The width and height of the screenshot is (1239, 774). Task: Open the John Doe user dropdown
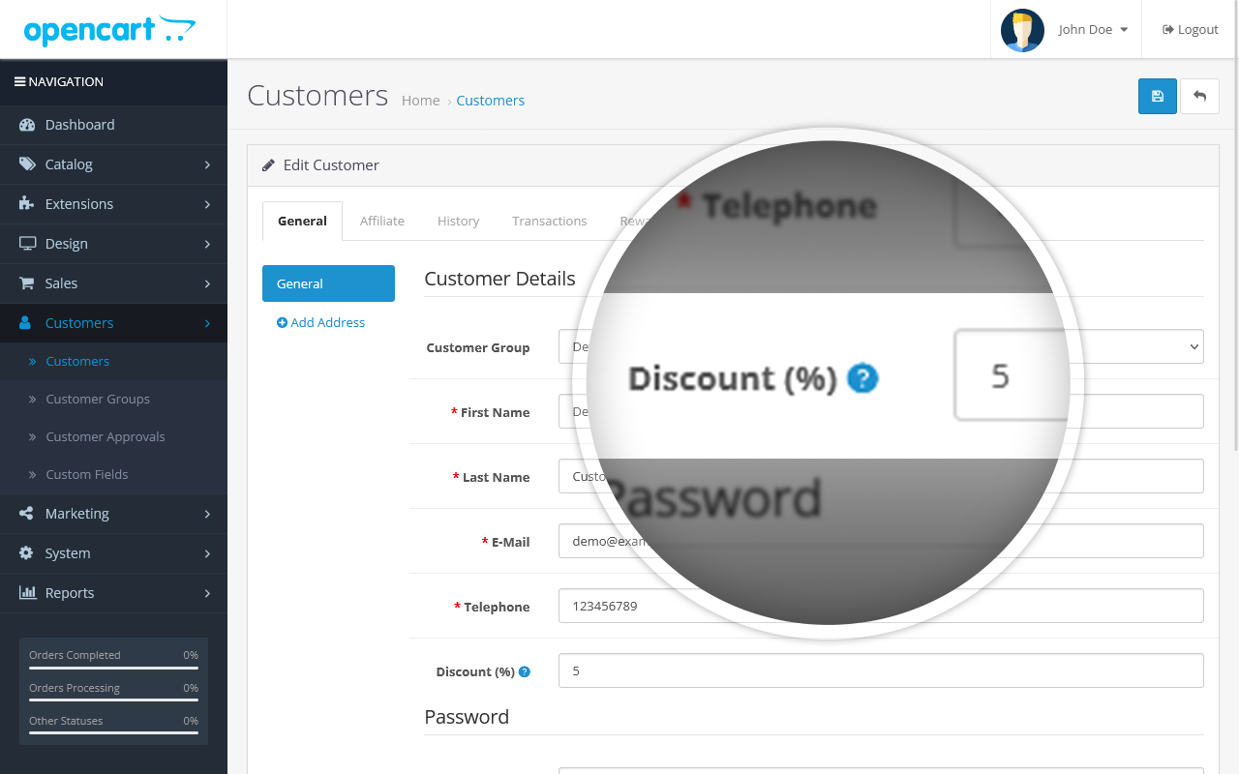tap(1093, 30)
